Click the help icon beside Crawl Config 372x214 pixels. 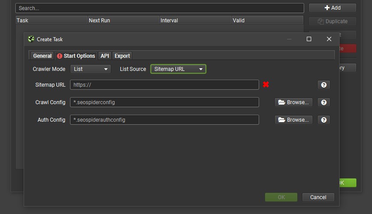point(323,102)
